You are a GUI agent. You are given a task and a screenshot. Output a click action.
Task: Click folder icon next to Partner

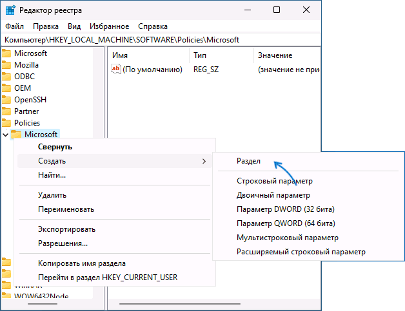6,111
